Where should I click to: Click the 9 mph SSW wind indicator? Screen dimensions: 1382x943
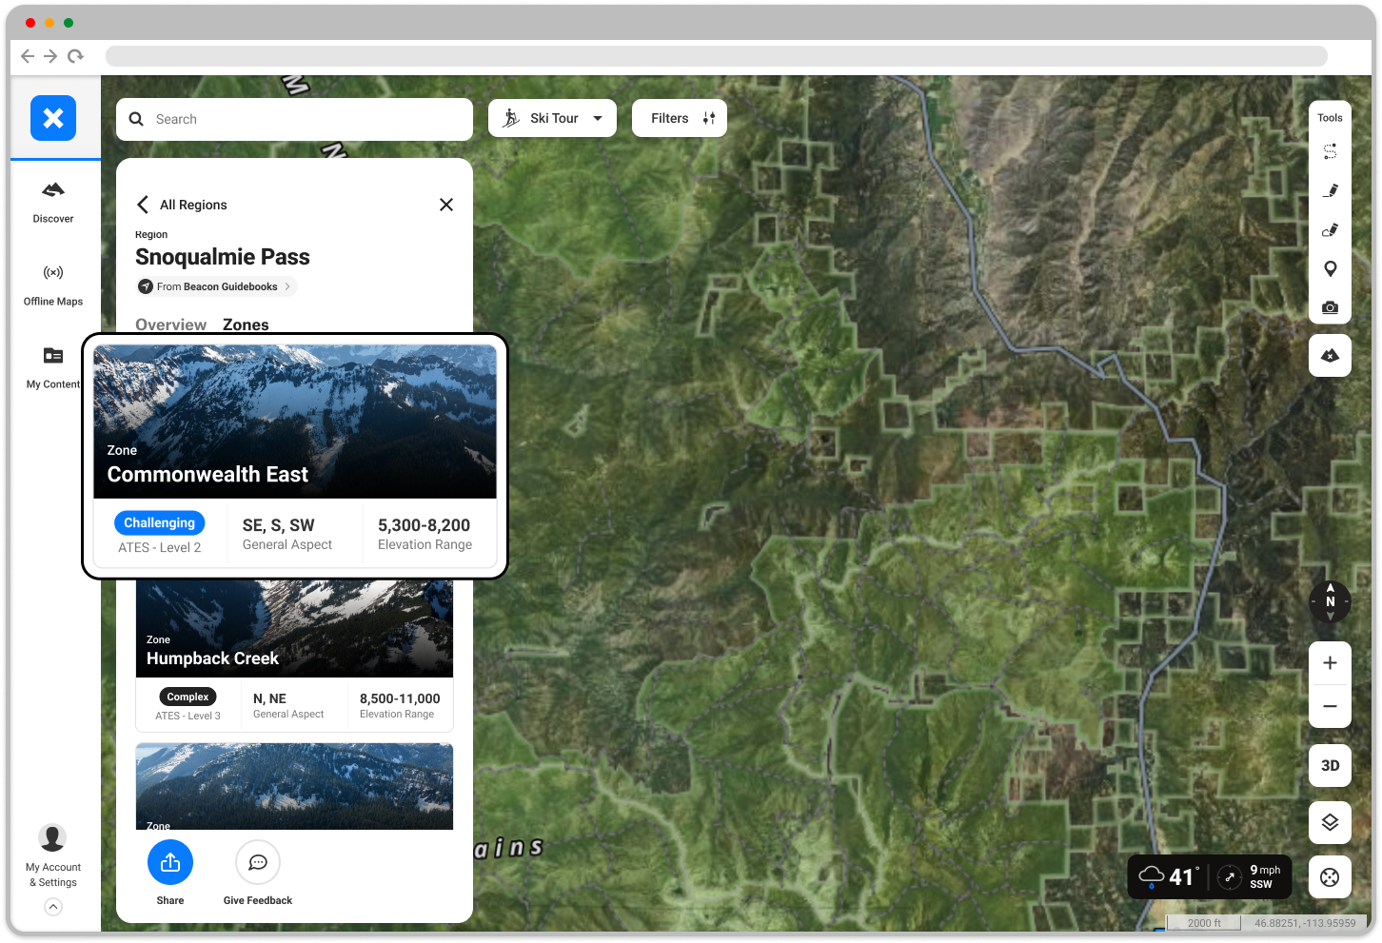(1251, 876)
